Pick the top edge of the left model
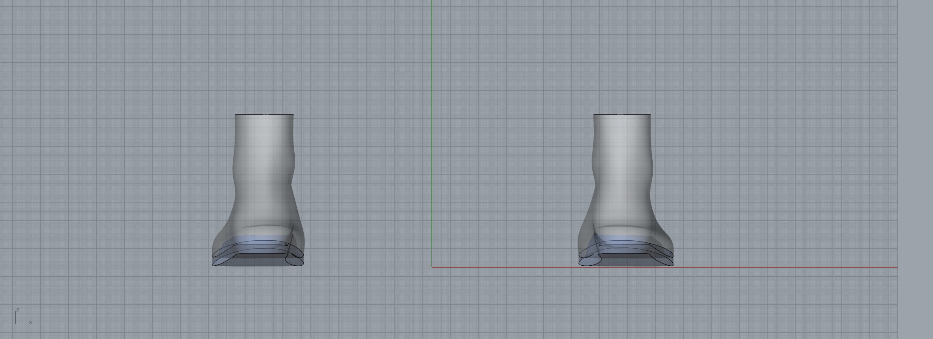This screenshot has height=339, width=933. tap(264, 114)
